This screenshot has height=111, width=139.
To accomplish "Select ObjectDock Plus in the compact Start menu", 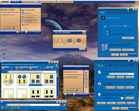I will [74, 77].
